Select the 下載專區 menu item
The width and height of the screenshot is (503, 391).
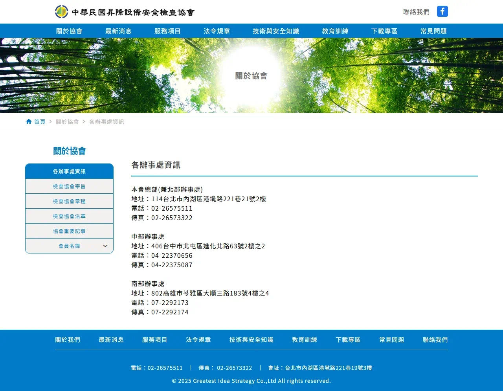pyautogui.click(x=384, y=31)
